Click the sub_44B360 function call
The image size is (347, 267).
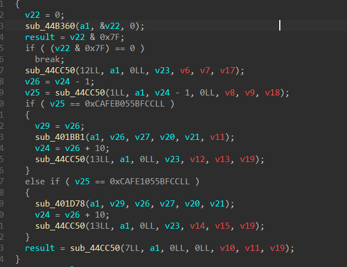coord(50,26)
